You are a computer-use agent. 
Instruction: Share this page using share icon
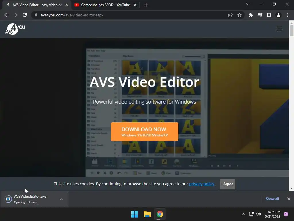(230, 15)
